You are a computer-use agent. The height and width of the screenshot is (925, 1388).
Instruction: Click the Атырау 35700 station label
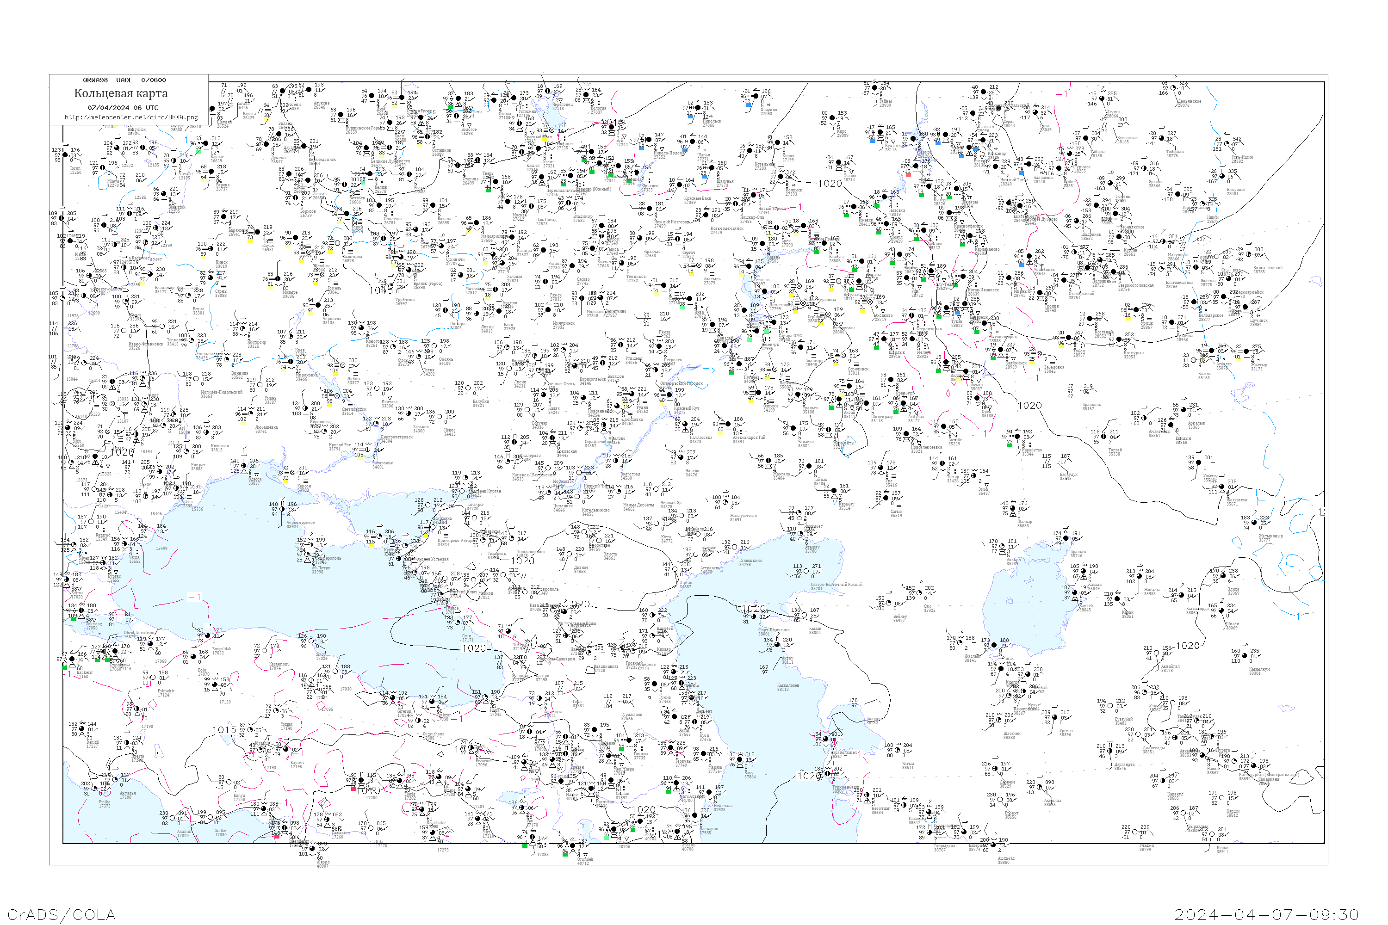pos(811,549)
